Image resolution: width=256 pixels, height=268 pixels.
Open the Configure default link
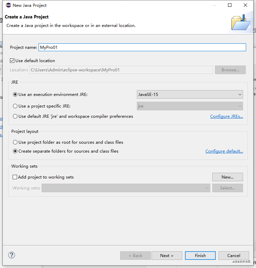224,151
